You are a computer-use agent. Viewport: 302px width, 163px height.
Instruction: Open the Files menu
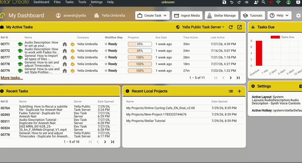(x=57, y=2)
